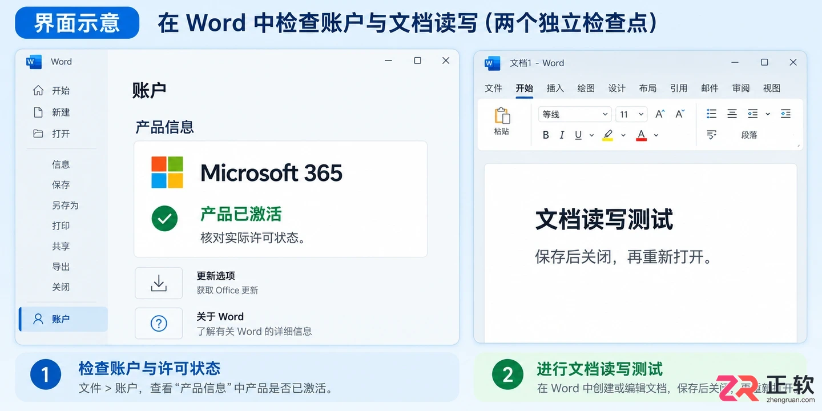The image size is (822, 411).
Task: Click the Paste (粘贴) clipboard icon
Action: coord(502,116)
